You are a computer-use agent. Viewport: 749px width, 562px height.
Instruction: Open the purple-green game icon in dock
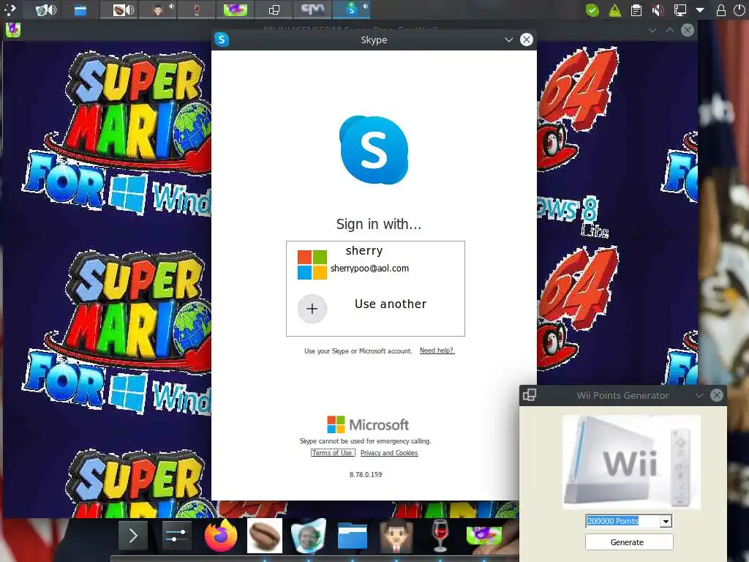pyautogui.click(x=484, y=536)
